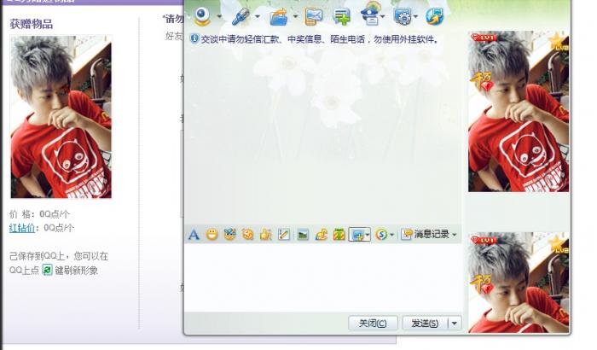This screenshot has width=597, height=350.
Task: Click the send picture icon
Action: click(x=303, y=235)
